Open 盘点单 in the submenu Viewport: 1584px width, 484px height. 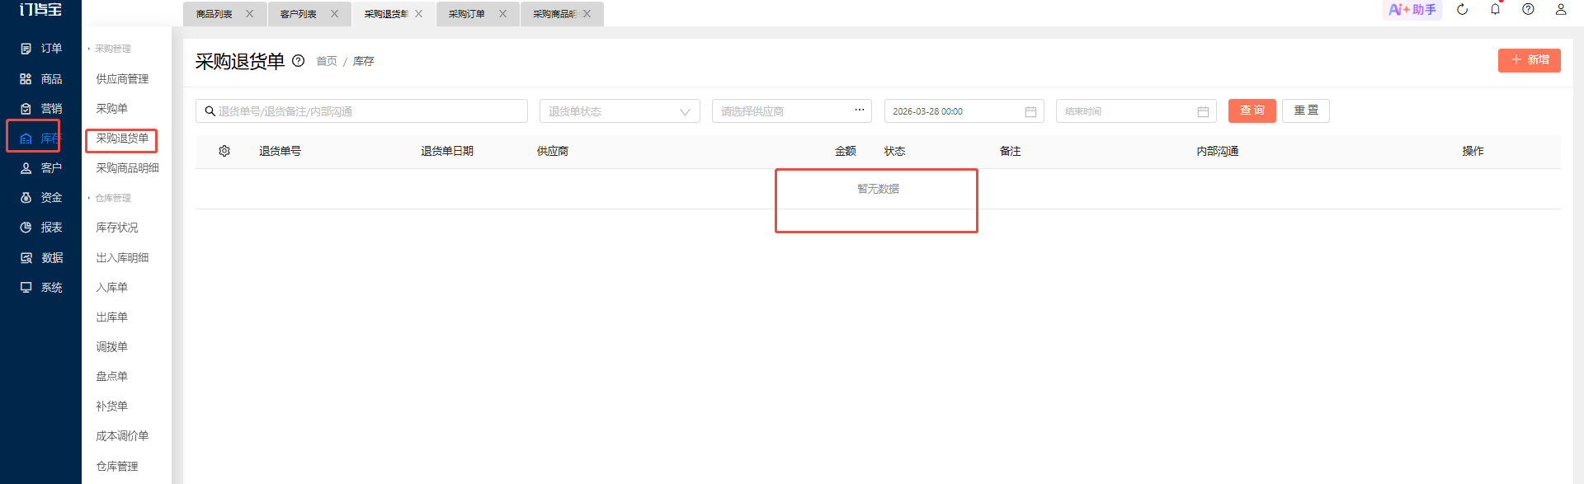[112, 377]
